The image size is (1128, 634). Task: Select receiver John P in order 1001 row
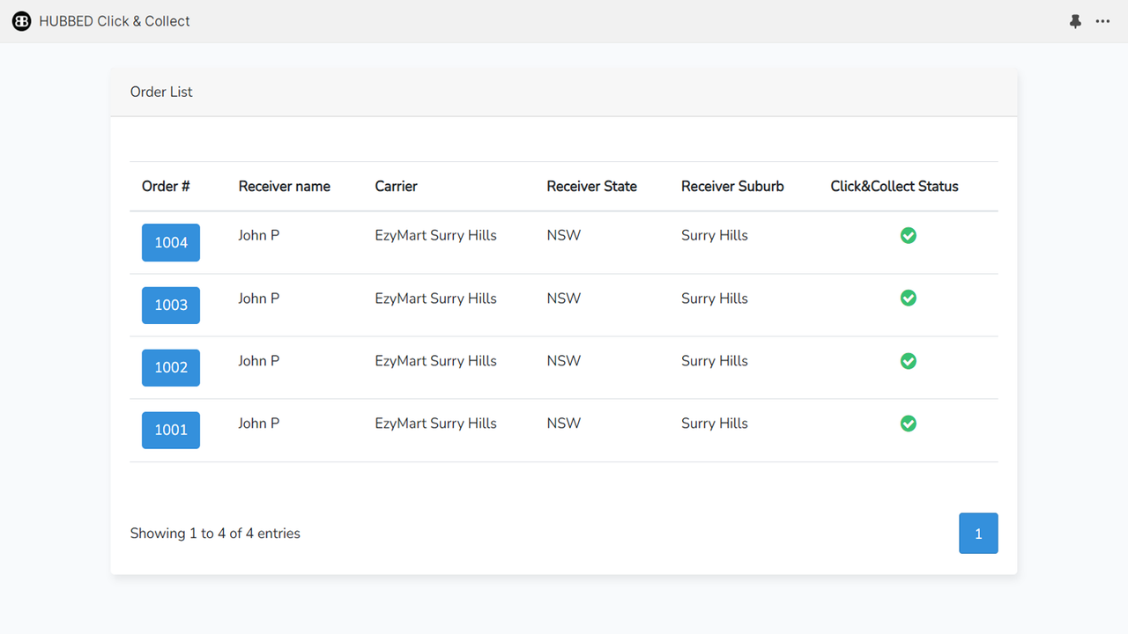pos(259,424)
